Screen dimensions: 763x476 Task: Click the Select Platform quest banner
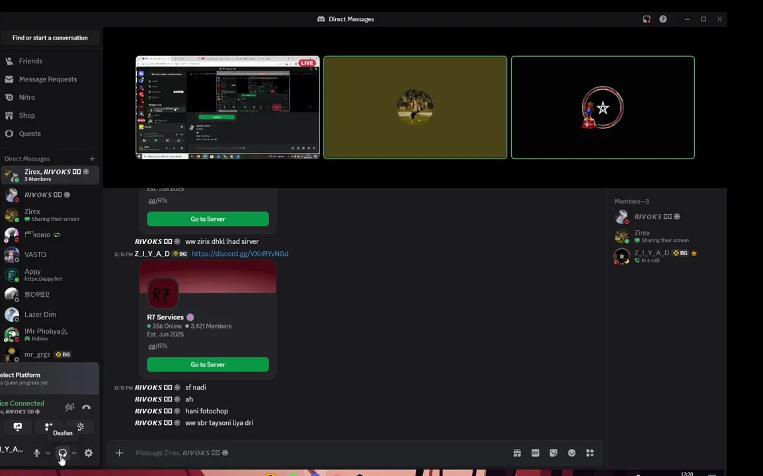click(x=49, y=378)
